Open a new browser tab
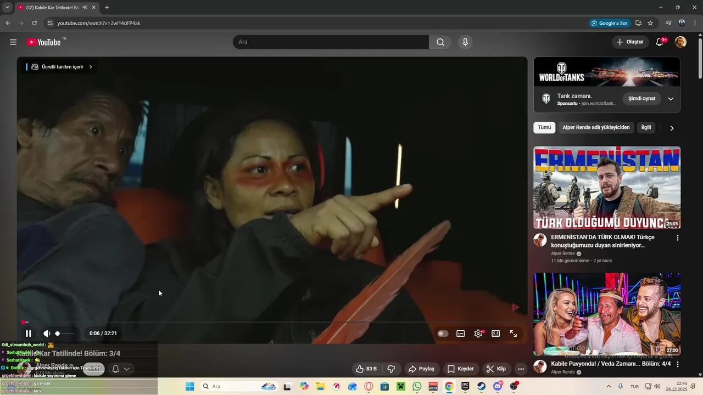Screen dimensions: 703x395 tap(107, 8)
